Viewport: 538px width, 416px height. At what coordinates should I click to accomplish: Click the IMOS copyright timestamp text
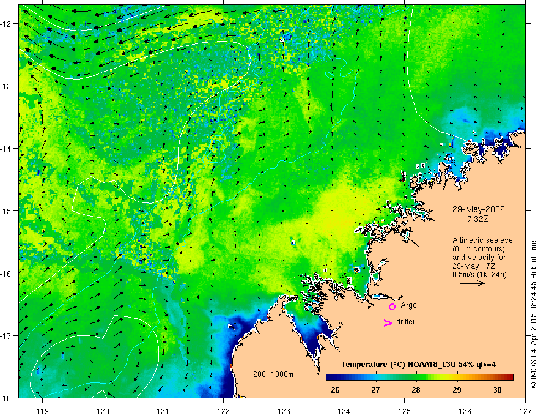(x=533, y=314)
